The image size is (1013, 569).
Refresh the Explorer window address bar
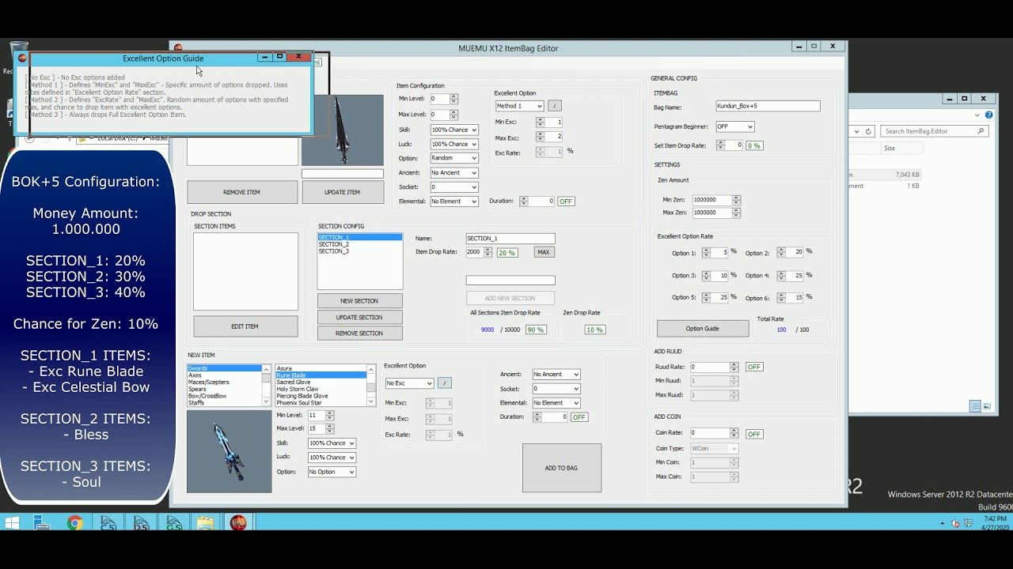pos(868,131)
